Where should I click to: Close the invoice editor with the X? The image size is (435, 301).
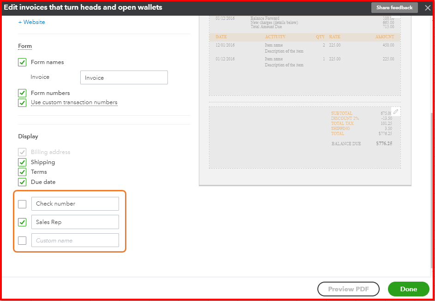pyautogui.click(x=428, y=8)
